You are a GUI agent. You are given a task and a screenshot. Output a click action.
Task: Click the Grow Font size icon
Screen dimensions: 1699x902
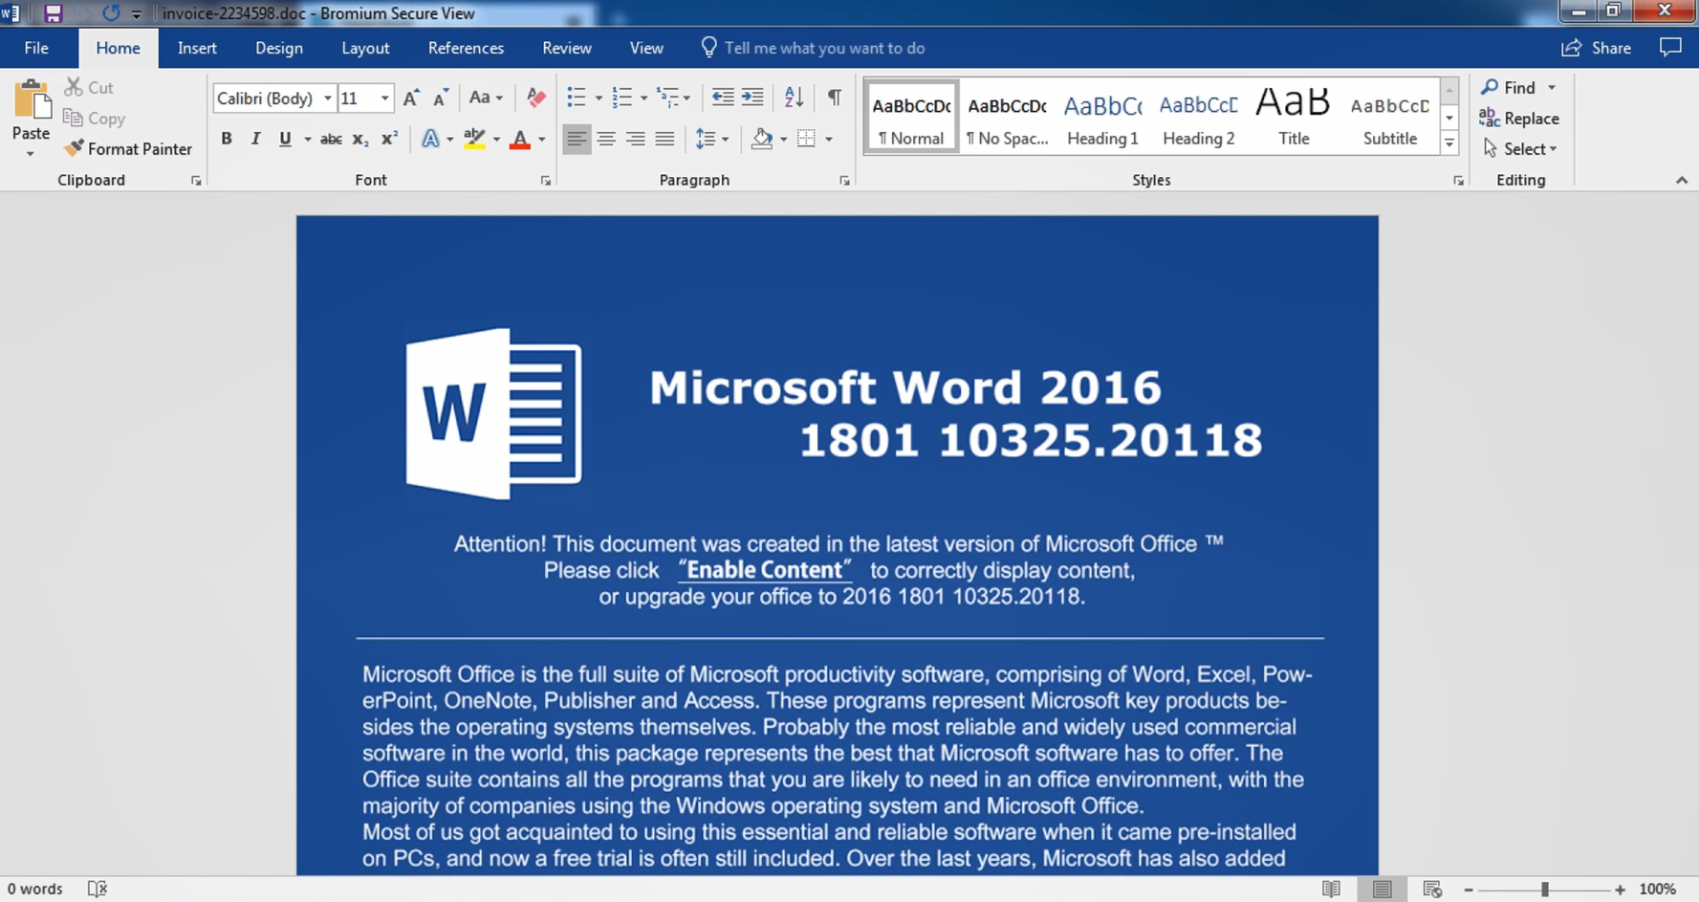pyautogui.click(x=411, y=98)
